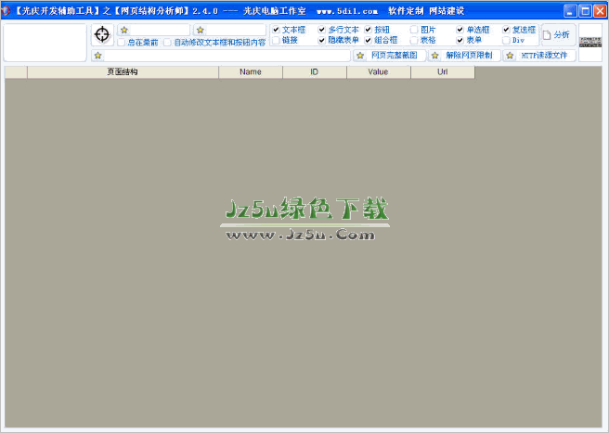This screenshot has width=609, height=433.
Task: Maximize the window with the maximize button
Action: point(585,10)
